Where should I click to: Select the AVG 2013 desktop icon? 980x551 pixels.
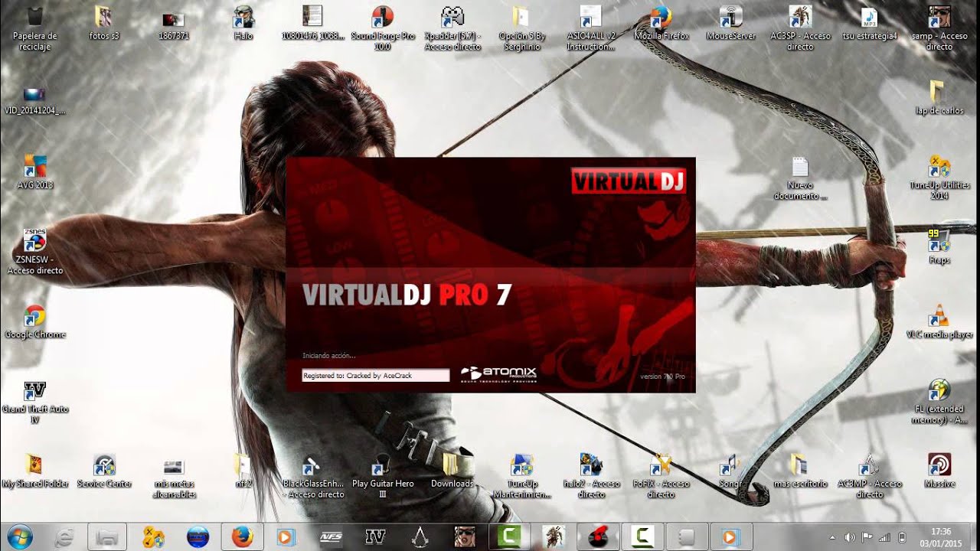tap(34, 171)
